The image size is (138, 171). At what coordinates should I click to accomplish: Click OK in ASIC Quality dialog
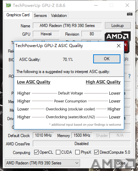click(107, 59)
